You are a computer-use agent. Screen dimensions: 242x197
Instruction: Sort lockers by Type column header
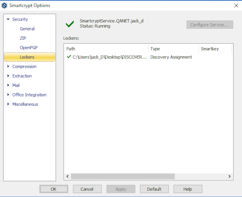[173, 49]
